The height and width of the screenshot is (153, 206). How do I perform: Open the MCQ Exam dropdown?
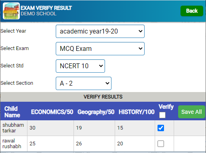point(100,48)
